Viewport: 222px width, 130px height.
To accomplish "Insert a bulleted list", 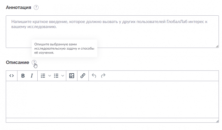I will [56, 76].
